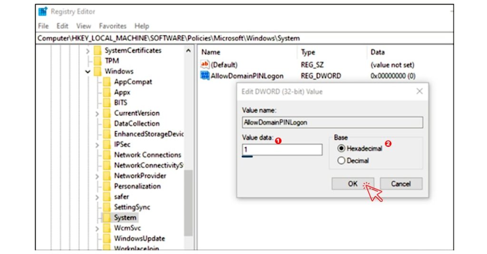Image resolution: width=487 pixels, height=254 pixels.
Task: Click the Network Connections folder icon
Action: (107, 154)
